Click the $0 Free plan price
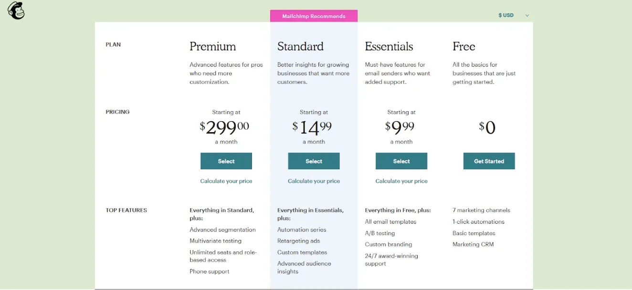This screenshot has width=632, height=290. click(487, 127)
